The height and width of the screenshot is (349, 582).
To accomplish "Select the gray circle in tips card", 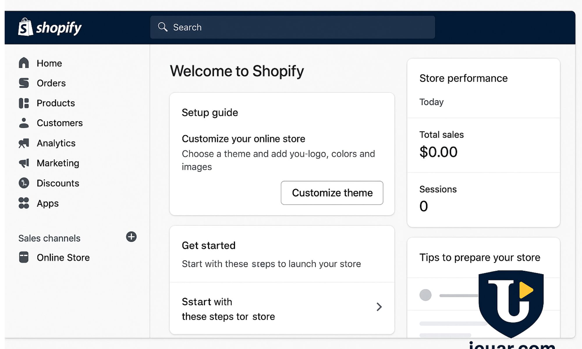I will tap(425, 295).
